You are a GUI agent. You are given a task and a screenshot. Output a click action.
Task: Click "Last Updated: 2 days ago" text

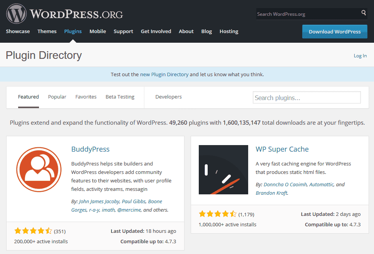pyautogui.click(x=331, y=214)
